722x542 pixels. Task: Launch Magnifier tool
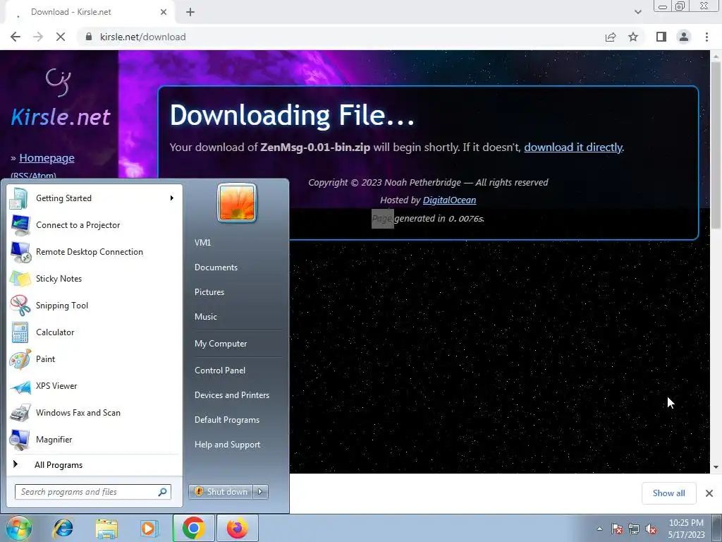pos(94,439)
